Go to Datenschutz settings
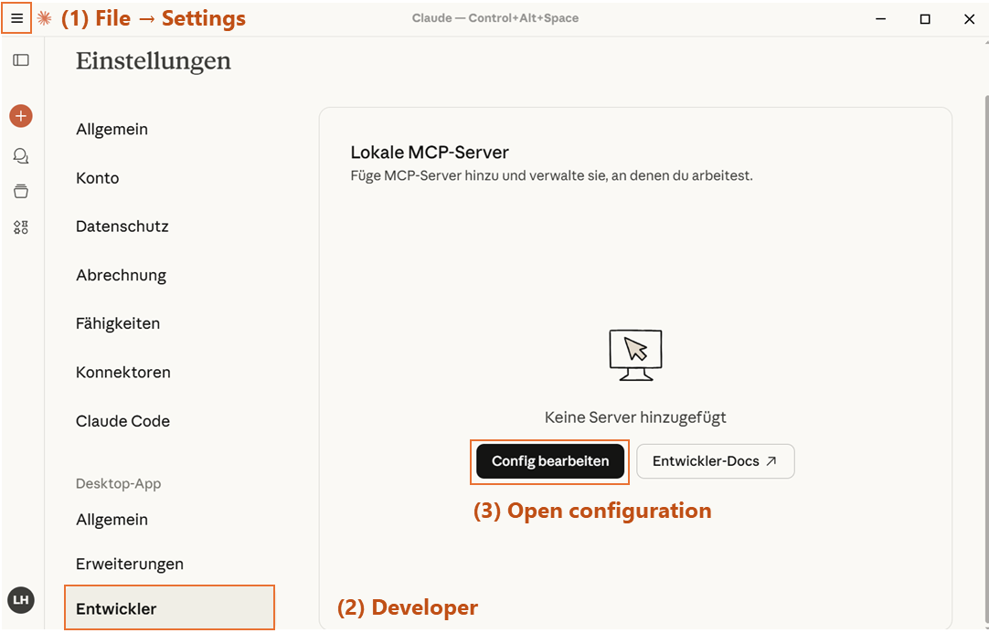The image size is (989, 633). point(122,227)
